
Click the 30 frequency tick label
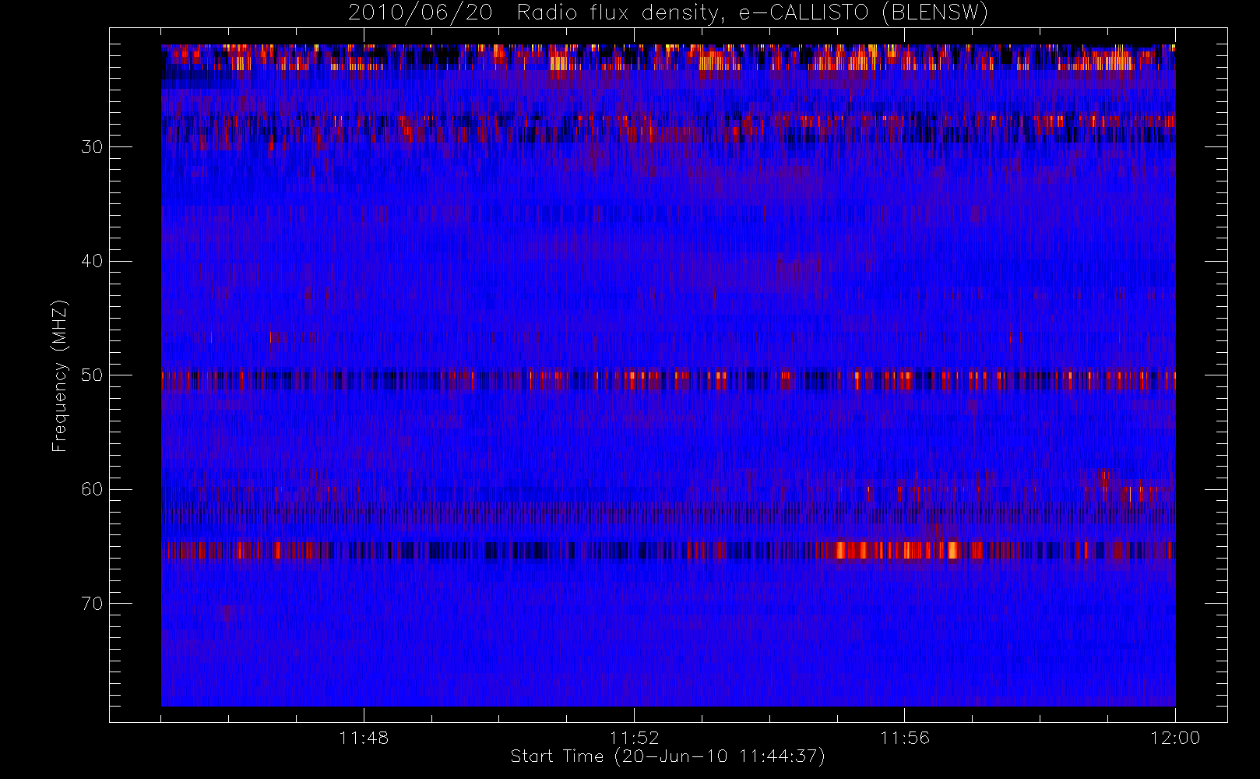click(x=92, y=146)
